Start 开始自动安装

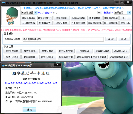coord(111,18)
